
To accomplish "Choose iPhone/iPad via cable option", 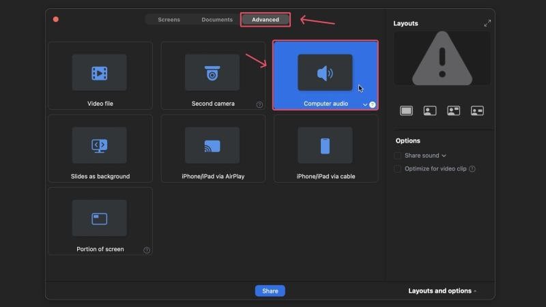I will [326, 148].
